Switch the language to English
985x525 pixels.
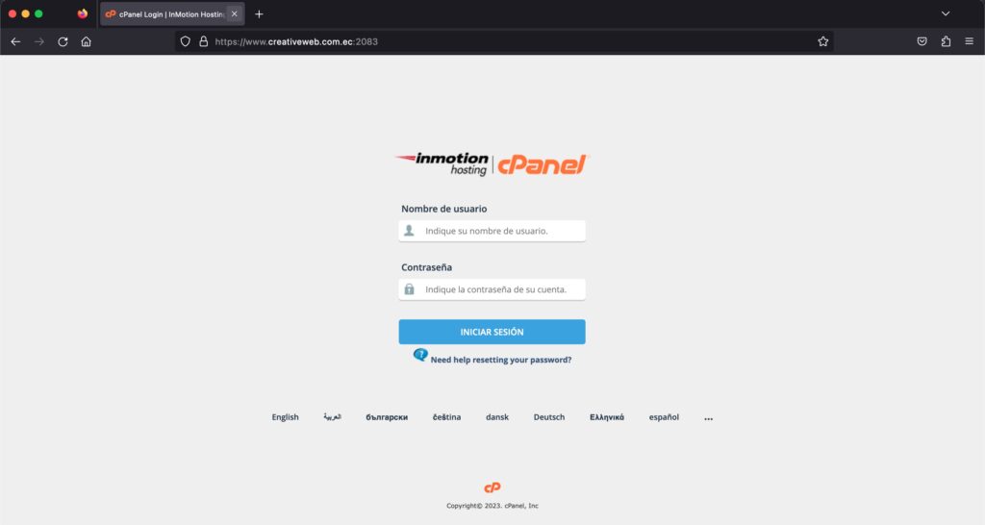tap(285, 417)
